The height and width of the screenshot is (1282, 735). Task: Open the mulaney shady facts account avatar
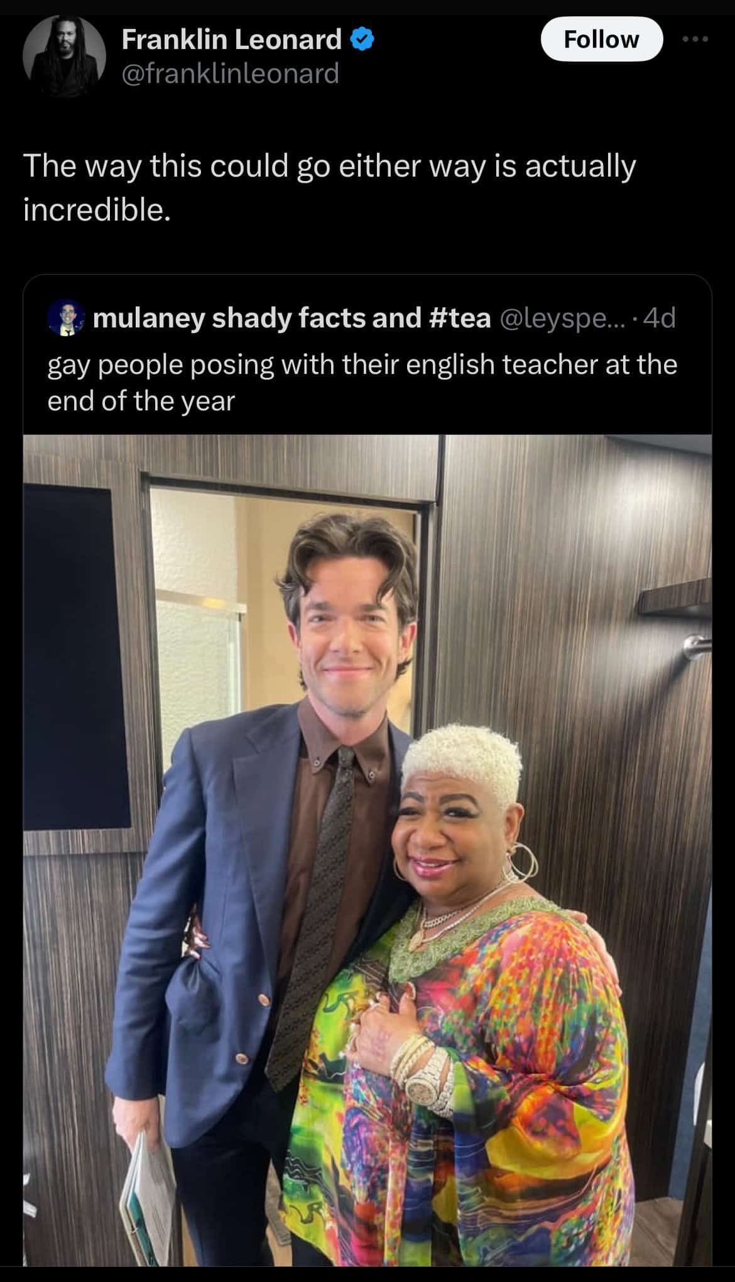point(66,318)
